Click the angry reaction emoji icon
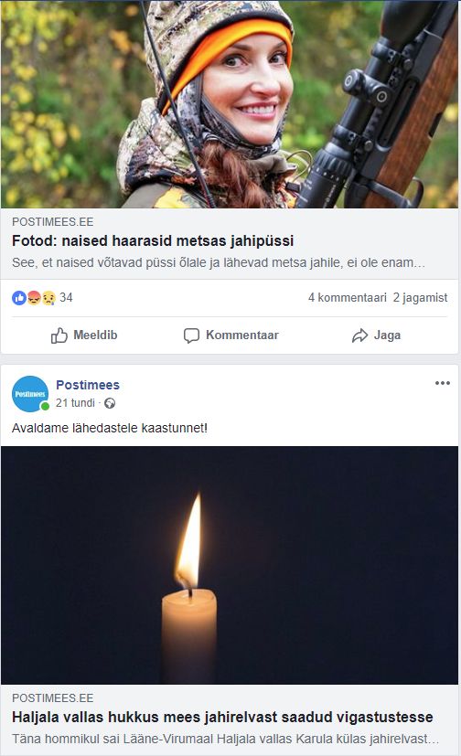This screenshot has width=461, height=756. point(34,298)
